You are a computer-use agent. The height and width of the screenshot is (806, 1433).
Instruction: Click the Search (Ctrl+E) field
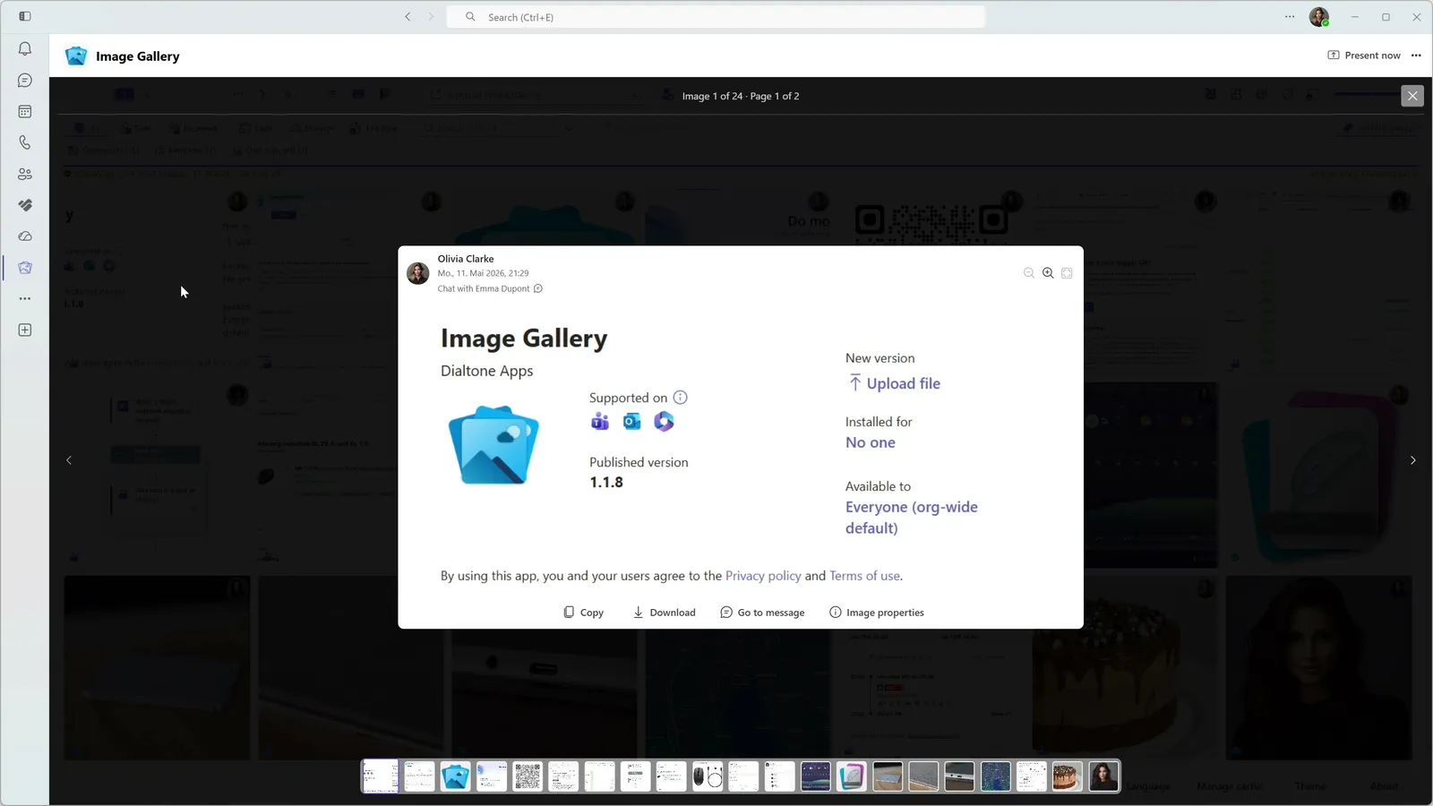coord(716,17)
